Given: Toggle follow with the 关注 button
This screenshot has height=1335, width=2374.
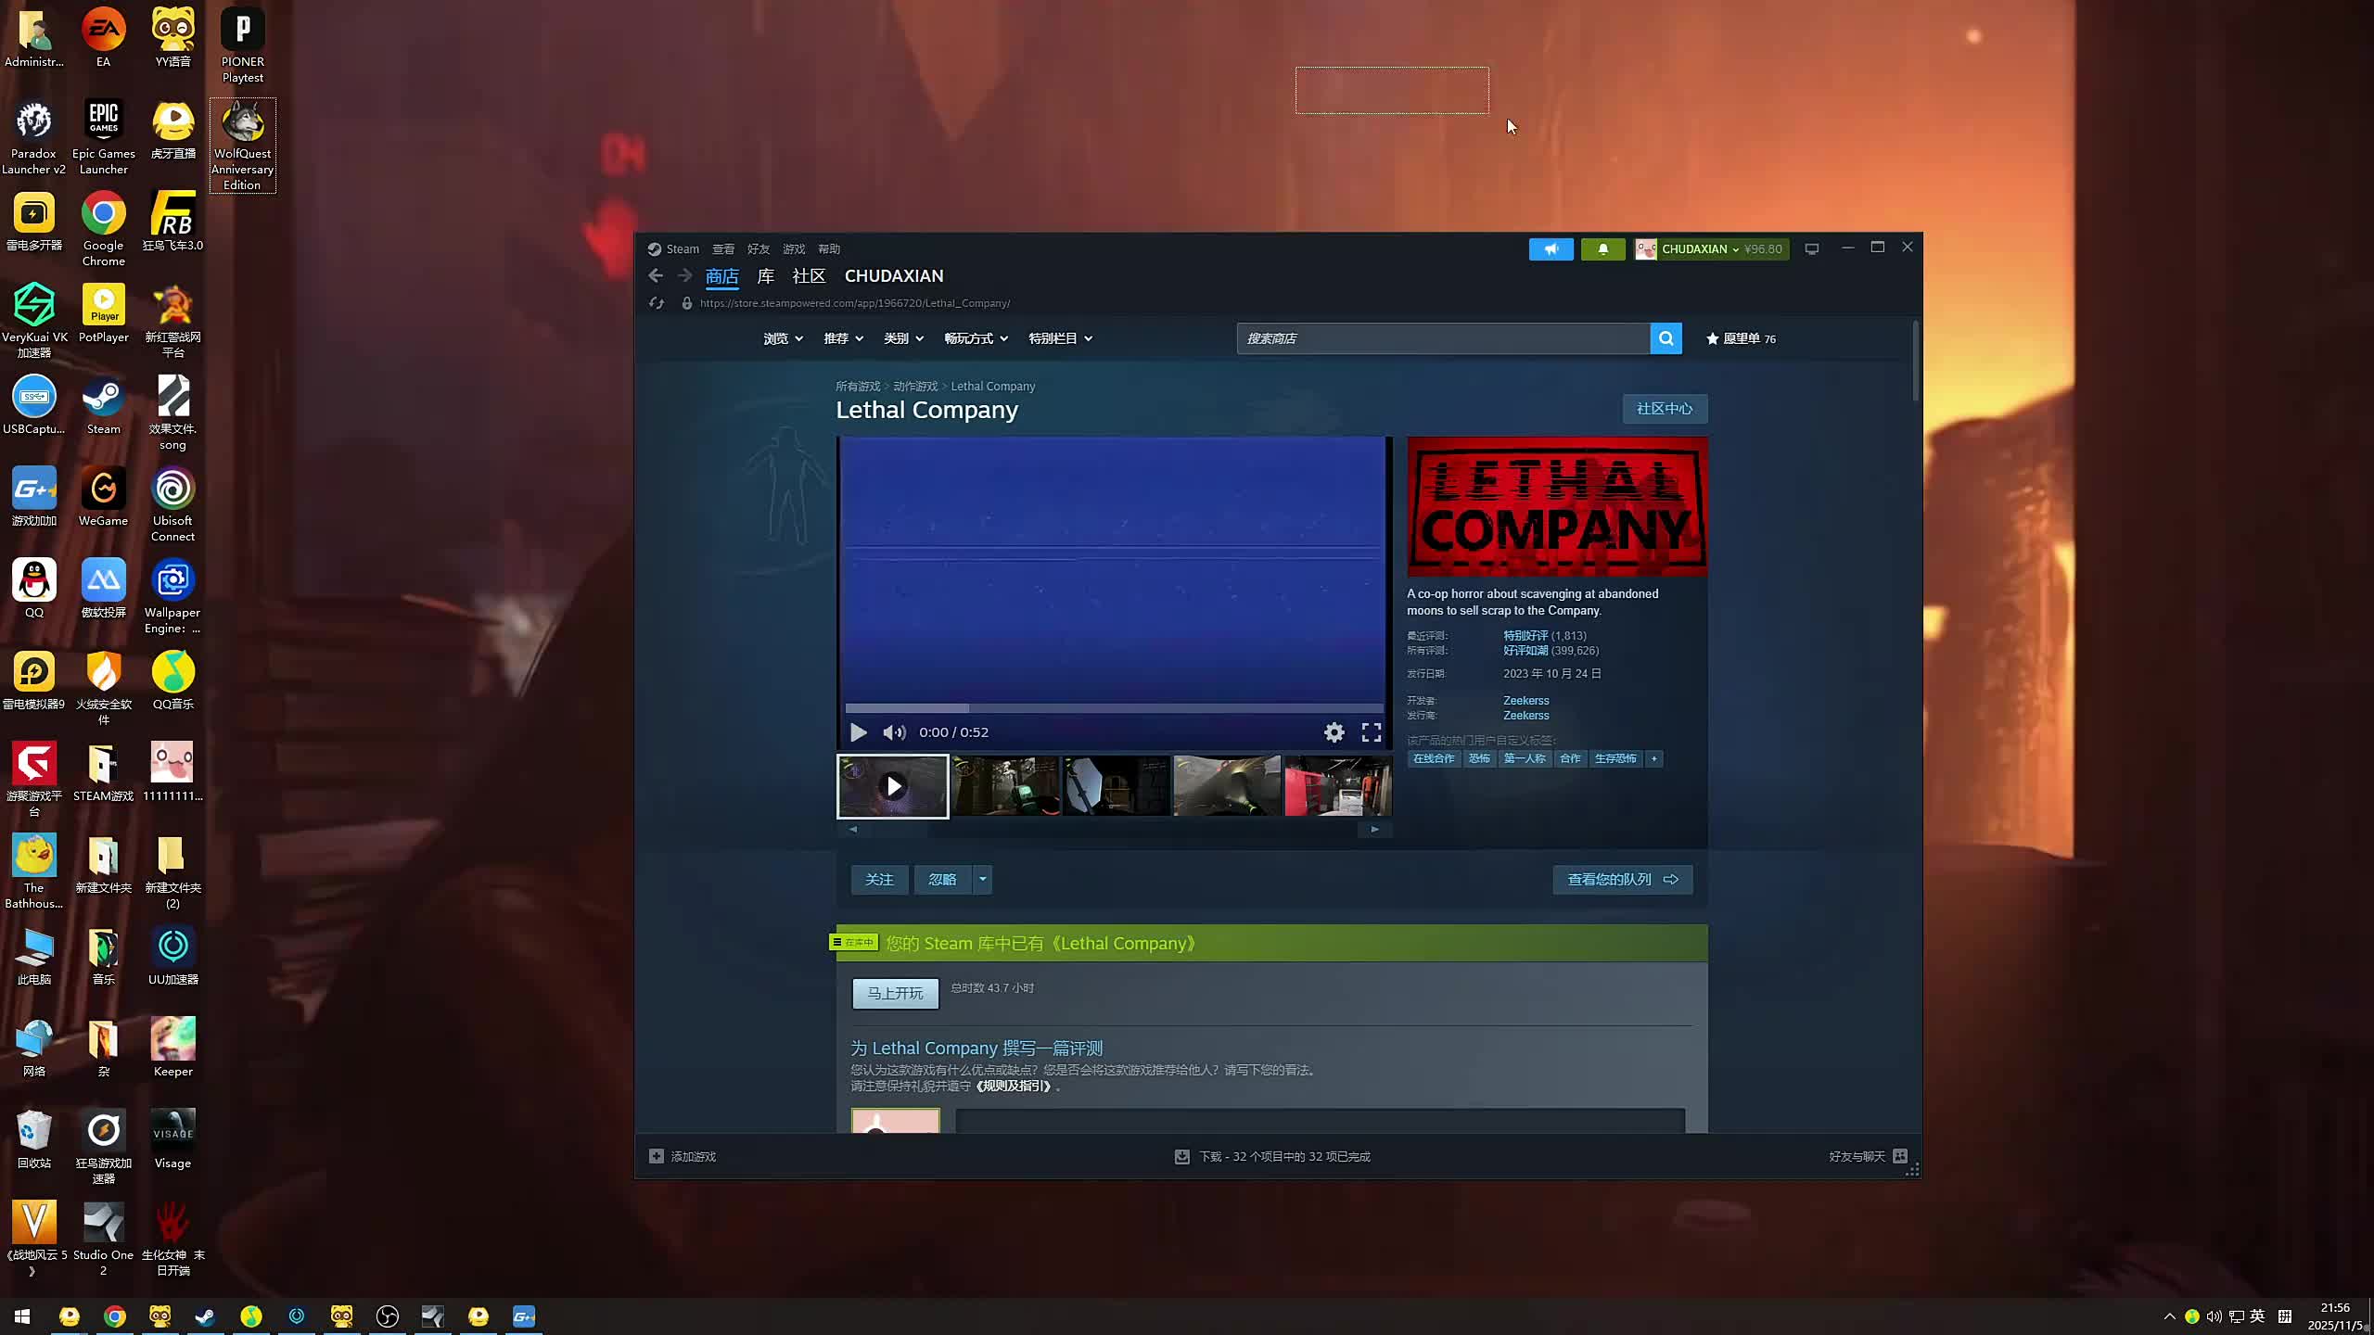Looking at the screenshot, I should [879, 879].
